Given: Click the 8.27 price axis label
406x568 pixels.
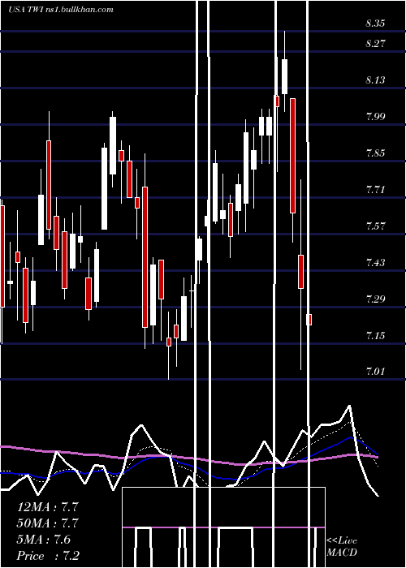Looking at the screenshot, I should click(x=375, y=44).
